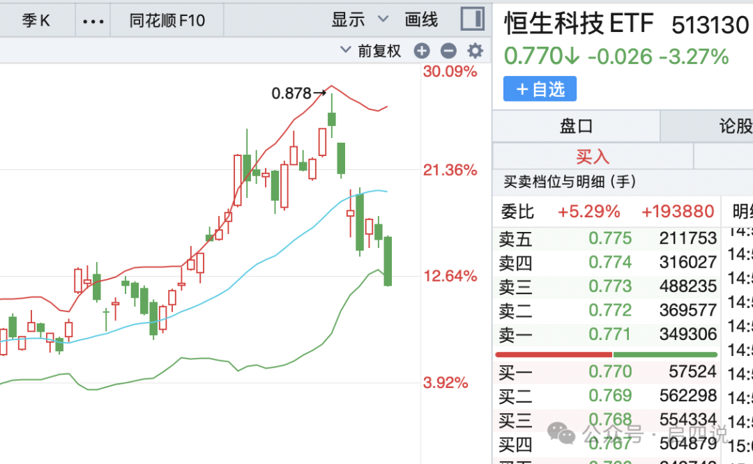This screenshot has width=753, height=464.
Task: Select the 买一 bid price 0.770
Action: click(x=611, y=371)
